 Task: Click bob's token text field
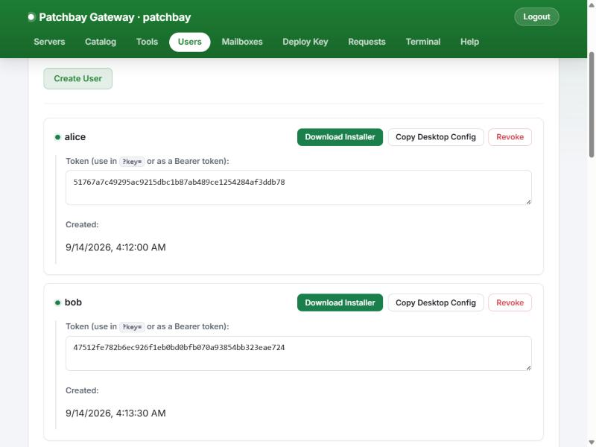[x=299, y=353]
